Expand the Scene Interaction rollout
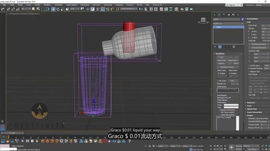 (254, 112)
